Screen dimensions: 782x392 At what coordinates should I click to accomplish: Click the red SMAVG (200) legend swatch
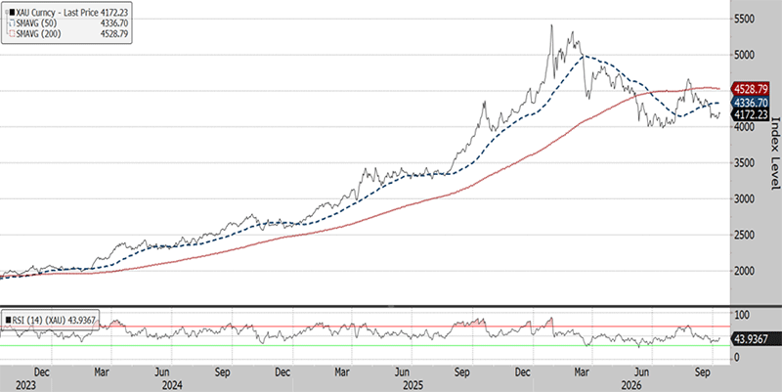click(x=12, y=34)
